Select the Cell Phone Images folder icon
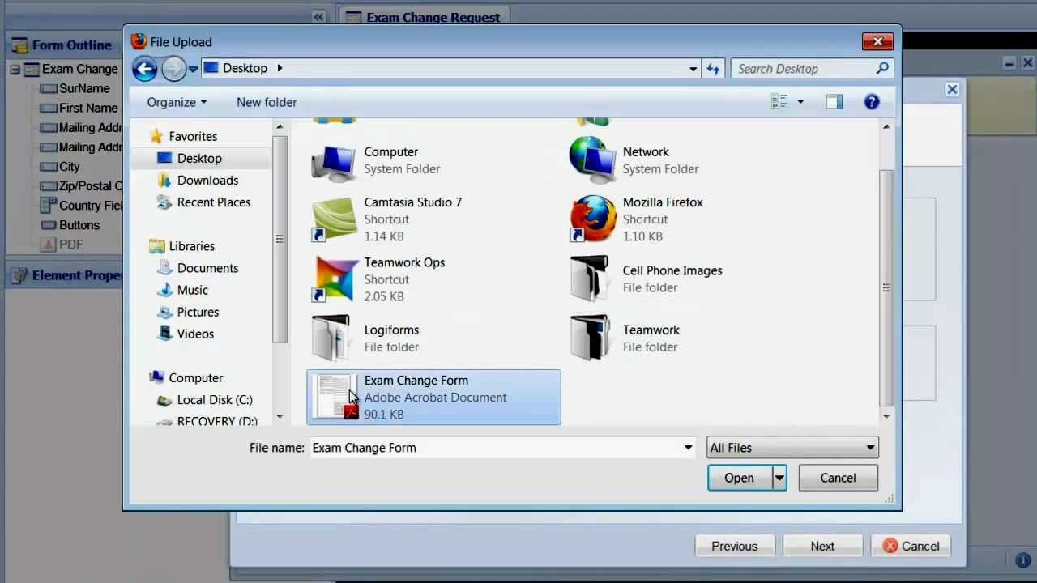This screenshot has width=1037, height=583. click(x=590, y=279)
